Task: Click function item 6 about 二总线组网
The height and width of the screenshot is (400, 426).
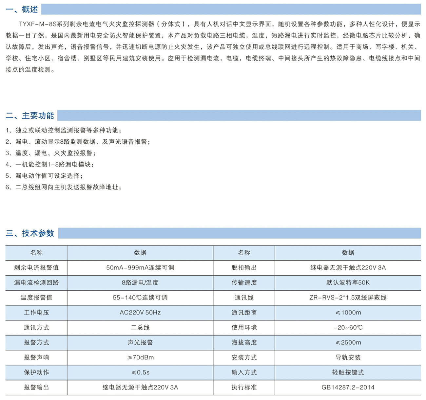Action: click(63, 187)
